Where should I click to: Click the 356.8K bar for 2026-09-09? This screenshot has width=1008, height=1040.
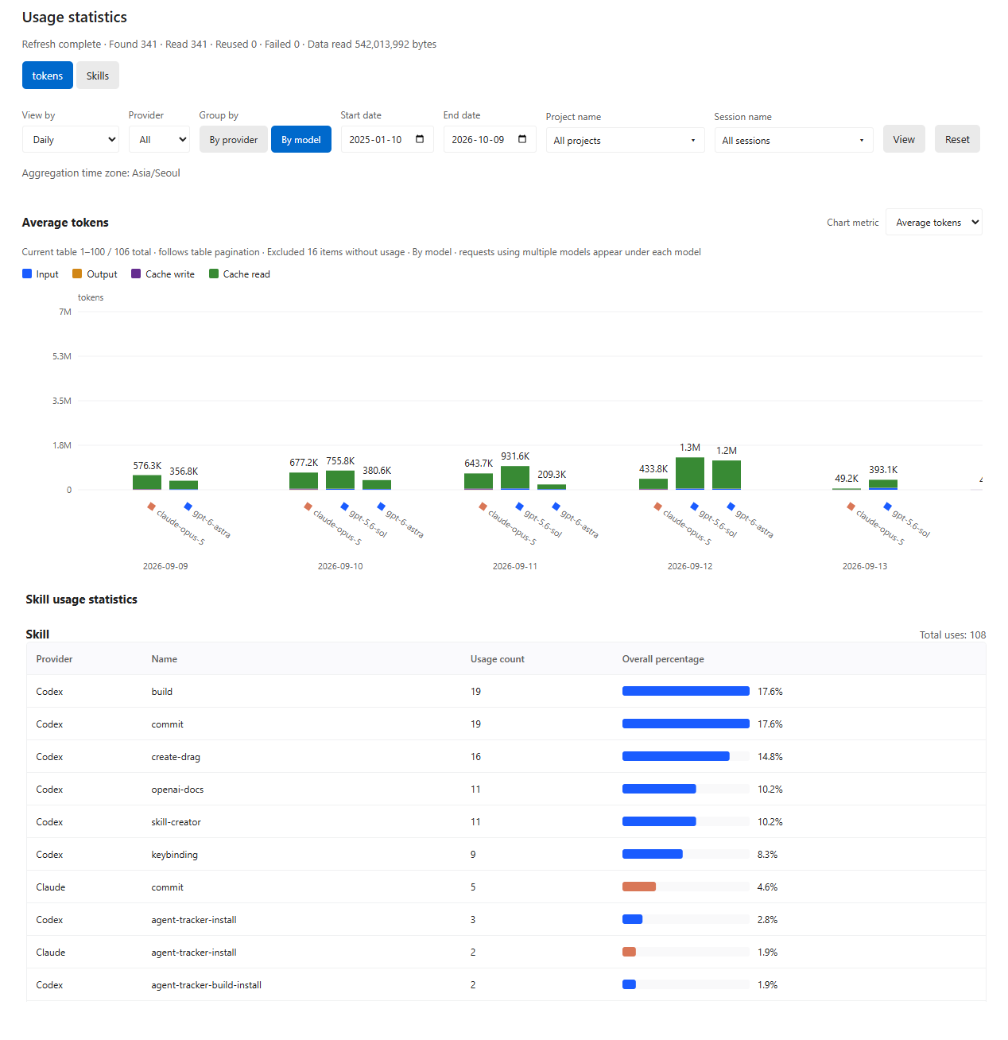(x=184, y=485)
